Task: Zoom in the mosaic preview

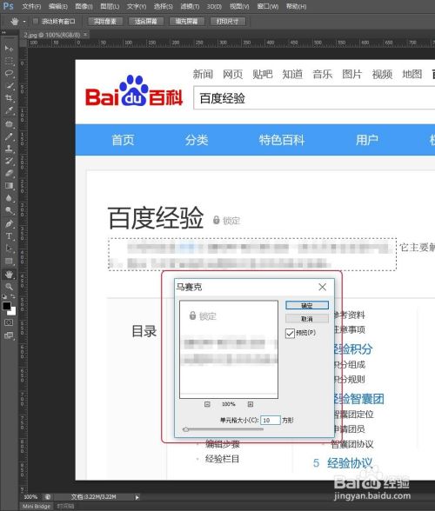Action: [x=251, y=404]
